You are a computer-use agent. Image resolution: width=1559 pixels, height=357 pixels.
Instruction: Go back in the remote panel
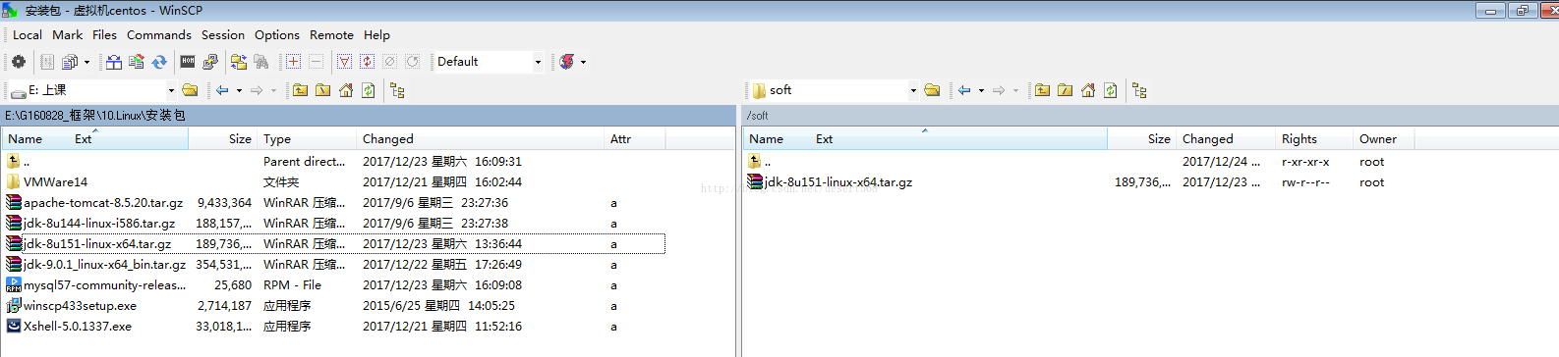click(965, 90)
